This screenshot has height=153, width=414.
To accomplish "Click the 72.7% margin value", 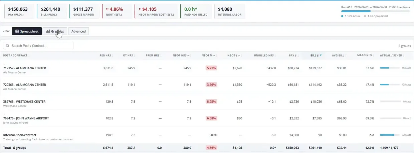I will coord(370,101).
